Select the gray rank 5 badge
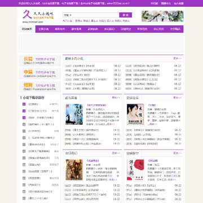Viewport: 203px width, 203px height. pyautogui.click(x=24, y=131)
